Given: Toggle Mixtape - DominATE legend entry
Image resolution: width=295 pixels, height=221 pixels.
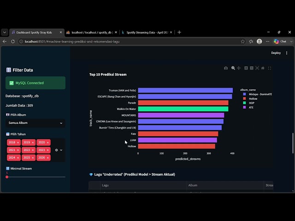Looking at the screenshot, I should click(x=257, y=94).
